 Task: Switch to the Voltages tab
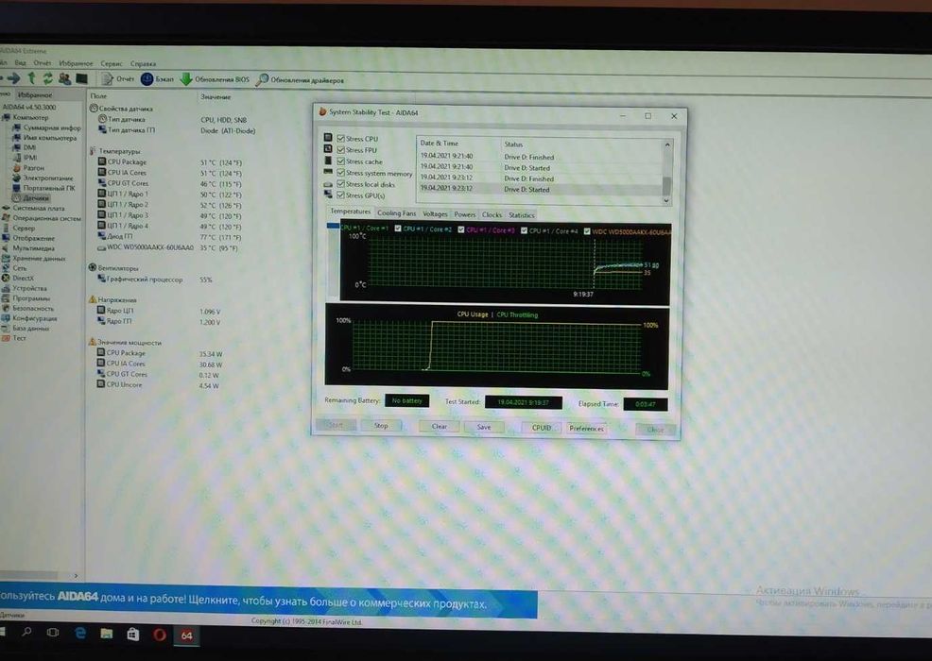coord(435,213)
